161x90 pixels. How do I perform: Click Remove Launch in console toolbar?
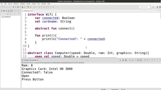coord(123,60)
